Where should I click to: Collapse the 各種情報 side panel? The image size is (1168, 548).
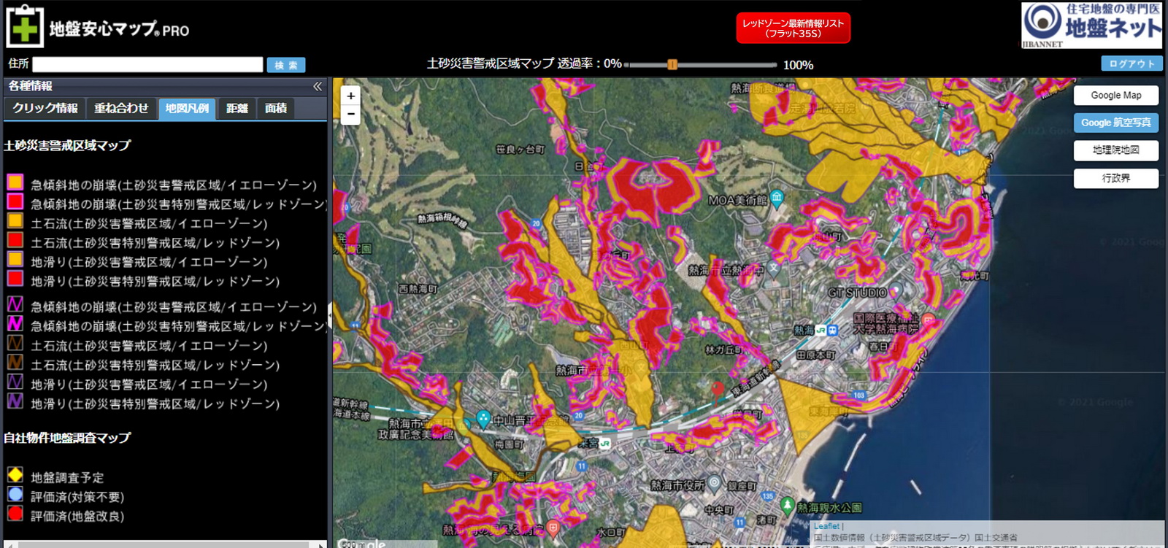318,86
